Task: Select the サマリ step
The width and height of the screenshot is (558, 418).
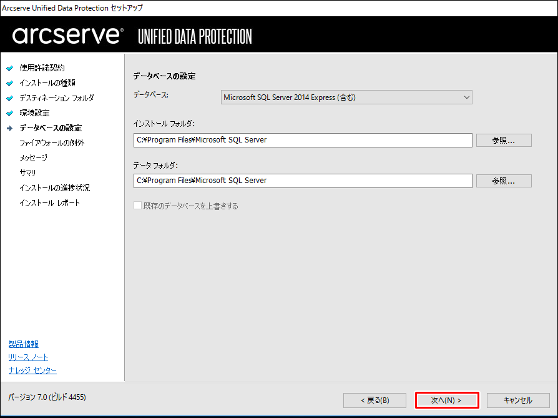Action: click(x=27, y=172)
